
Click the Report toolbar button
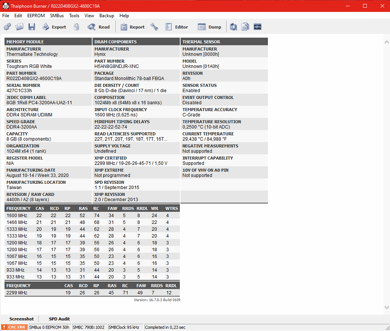click(132, 27)
